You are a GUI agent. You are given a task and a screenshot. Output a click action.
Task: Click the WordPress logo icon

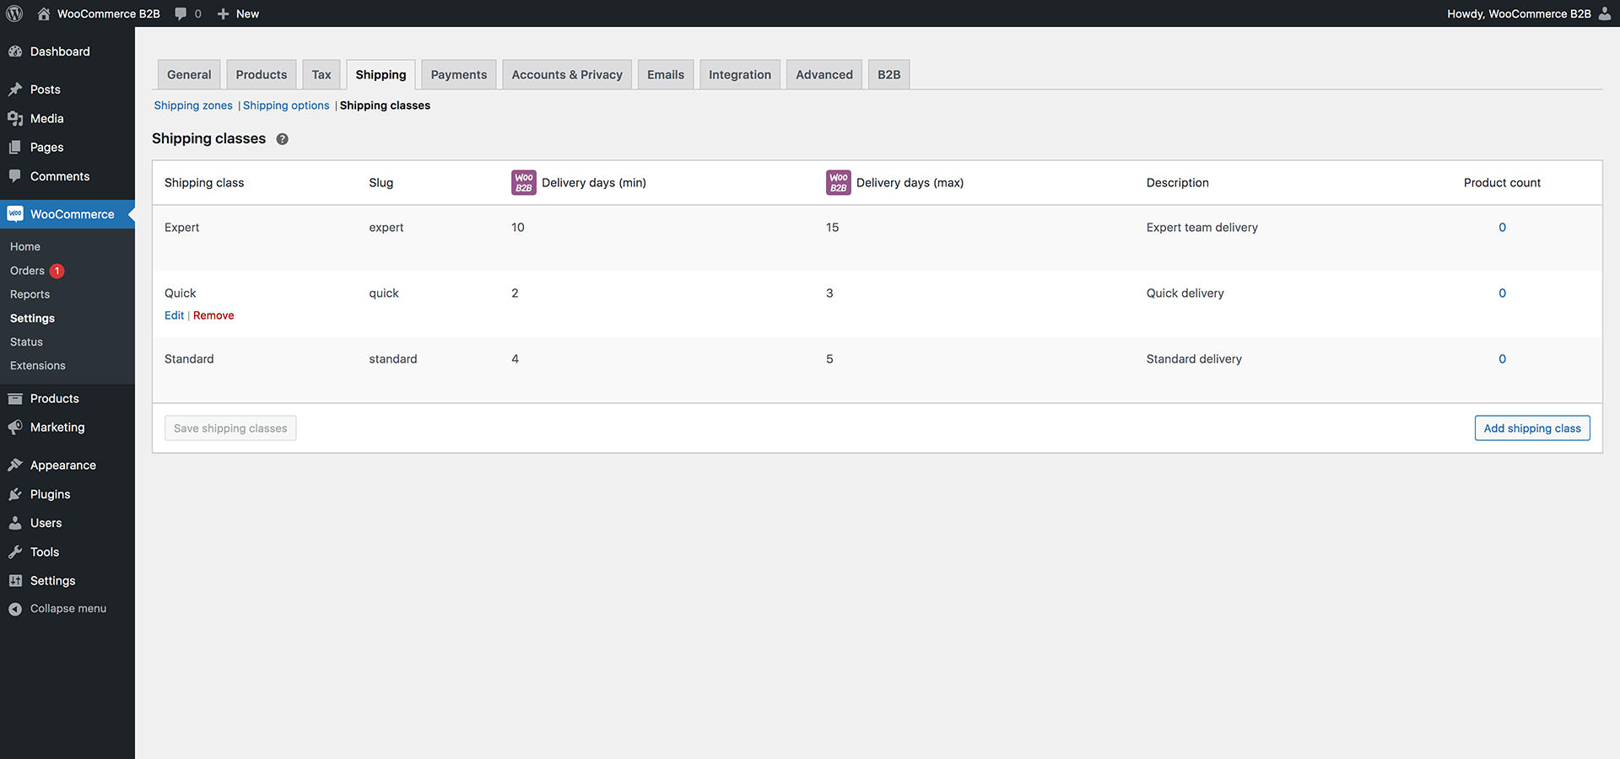(x=14, y=13)
